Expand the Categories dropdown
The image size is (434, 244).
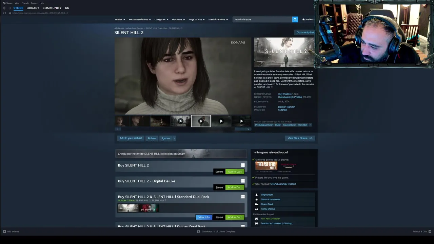point(161,19)
